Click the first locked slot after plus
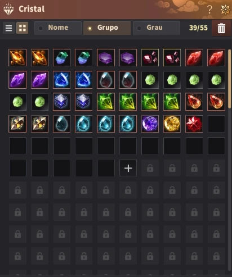 (x=150, y=168)
